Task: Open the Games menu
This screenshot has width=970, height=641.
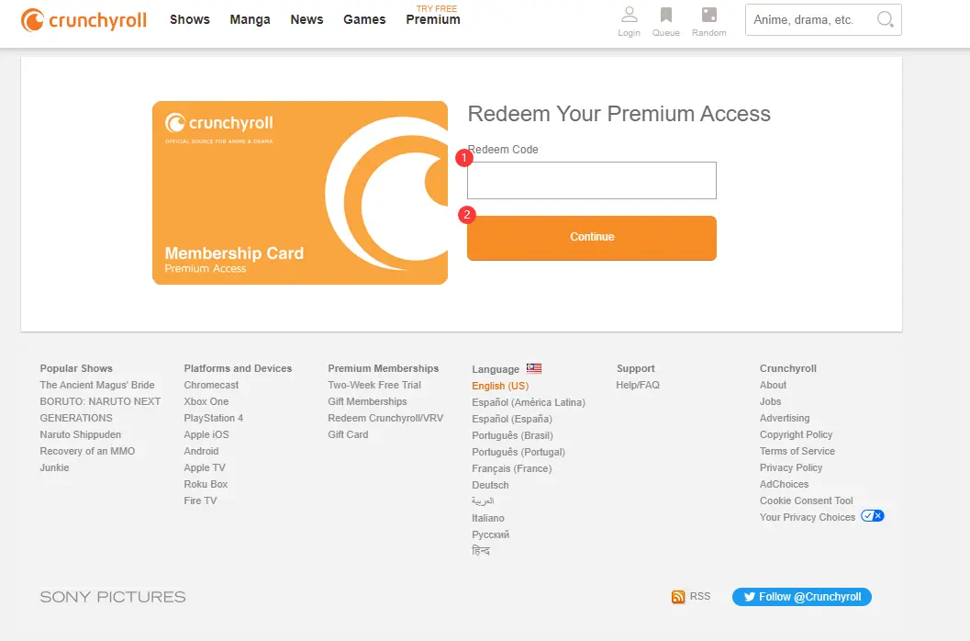Action: 364,18
